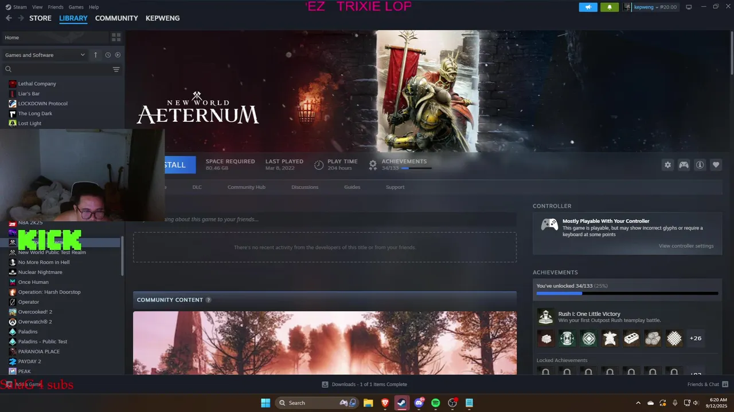Viewport: 734px width, 412px height.
Task: Open Downloads status at bottom
Action: pyautogui.click(x=364, y=384)
